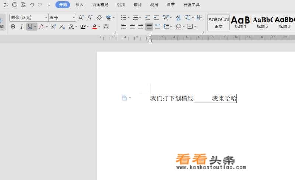
Task: Expand the underline style dropdown arrow
Action: (x=35, y=27)
